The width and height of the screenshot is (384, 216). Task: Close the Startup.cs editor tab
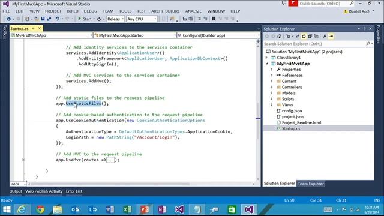[40, 28]
